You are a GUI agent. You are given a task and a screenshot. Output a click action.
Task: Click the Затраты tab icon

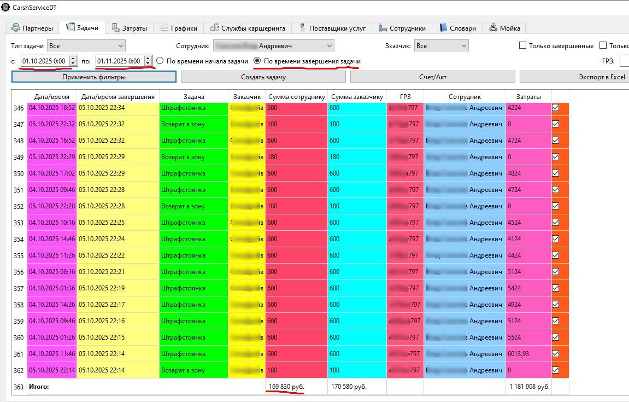pos(115,28)
